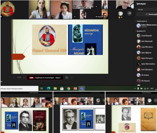This screenshot has width=157, height=133.
Task: Advance to the next slide arrow
Action: 24,78
